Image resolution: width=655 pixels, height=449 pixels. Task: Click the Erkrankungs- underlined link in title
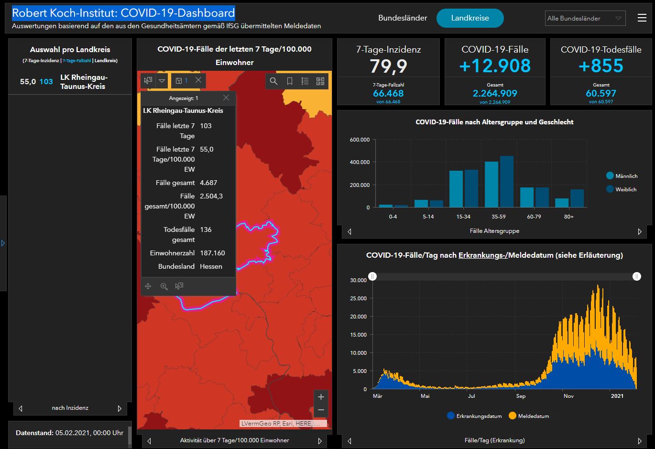point(483,255)
